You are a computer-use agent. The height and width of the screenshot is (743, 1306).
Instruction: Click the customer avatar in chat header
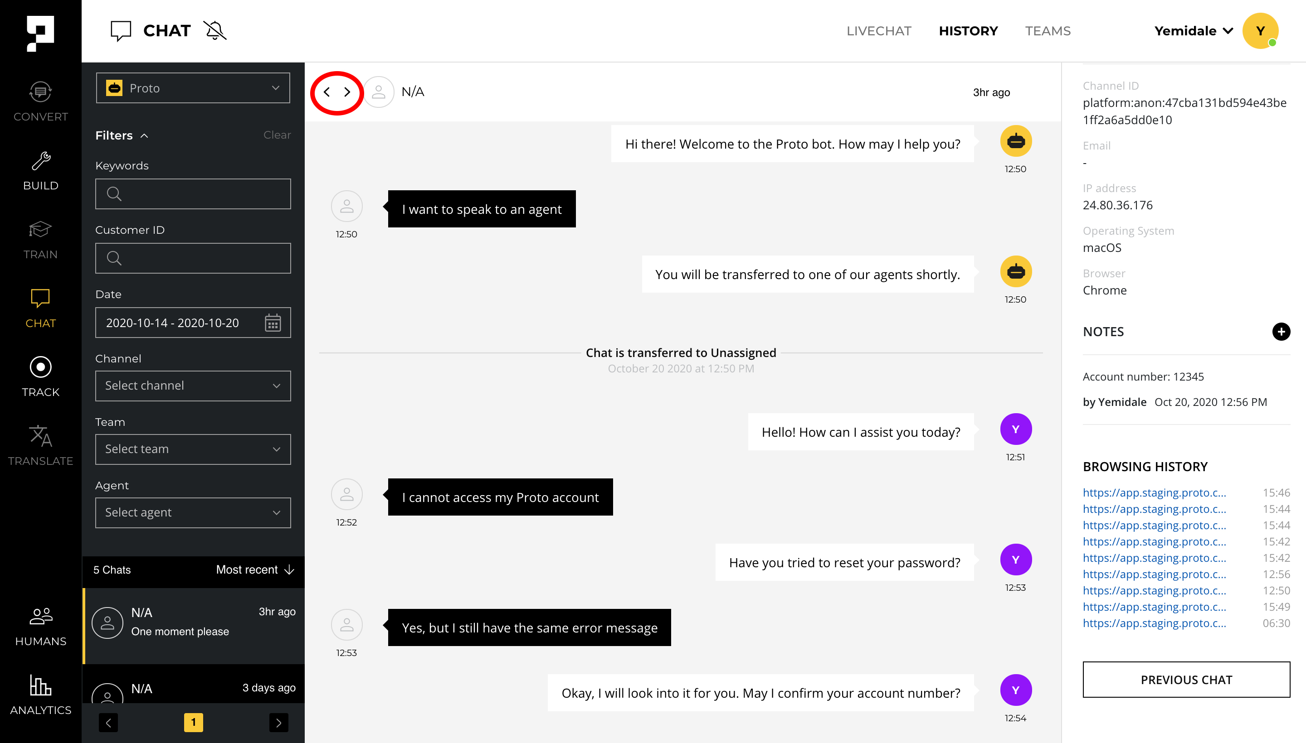pyautogui.click(x=379, y=92)
